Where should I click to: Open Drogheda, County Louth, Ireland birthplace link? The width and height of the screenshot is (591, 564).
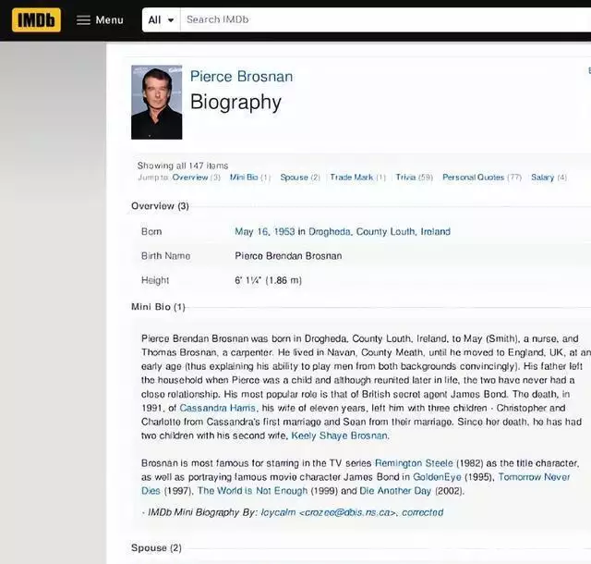click(380, 231)
